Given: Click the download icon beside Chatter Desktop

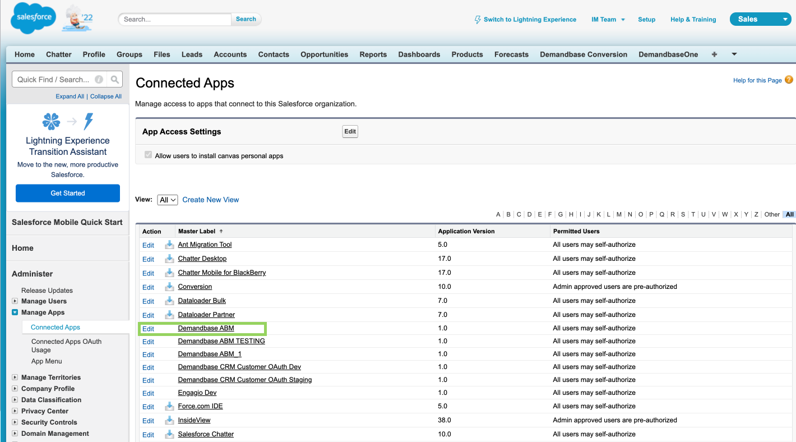Looking at the screenshot, I should [169, 259].
